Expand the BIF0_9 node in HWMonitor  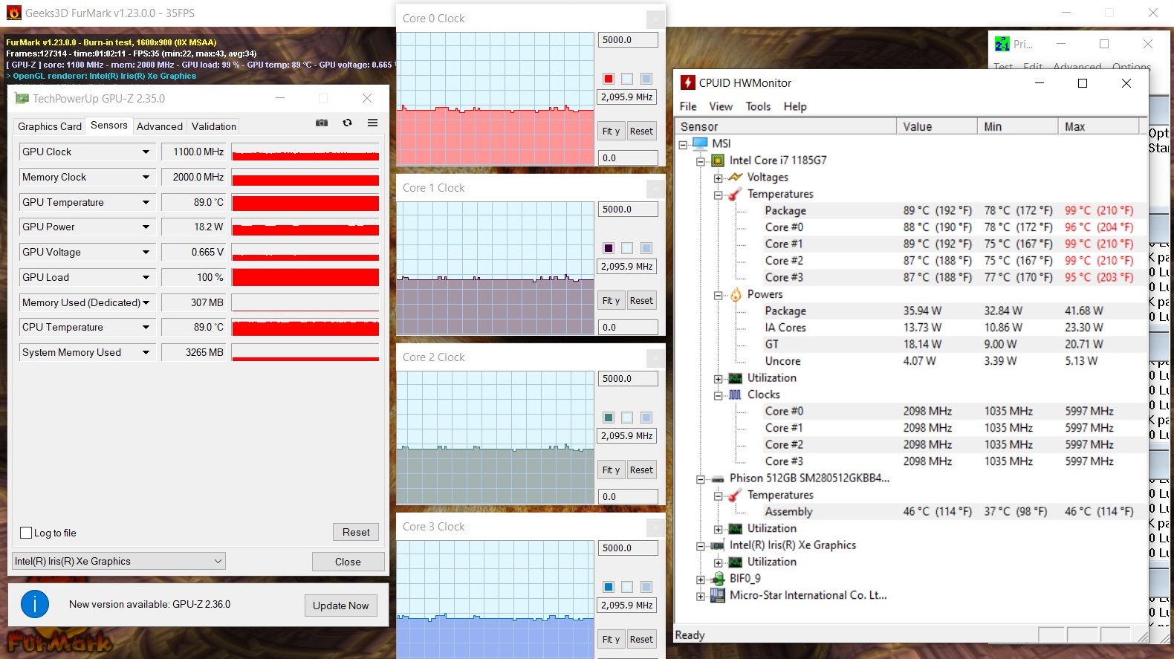tap(700, 580)
